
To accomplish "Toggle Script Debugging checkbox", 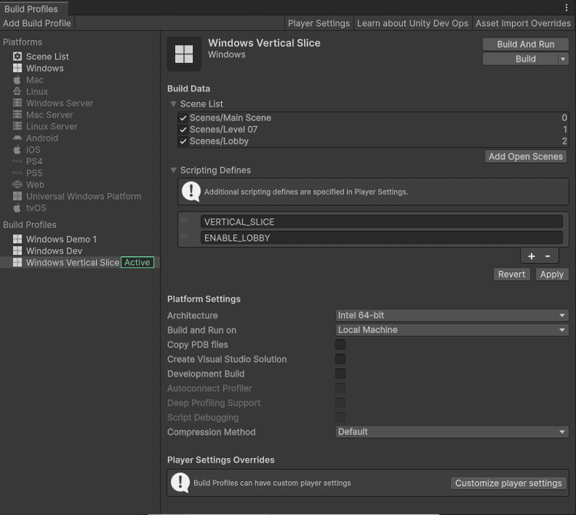I will (x=340, y=417).
